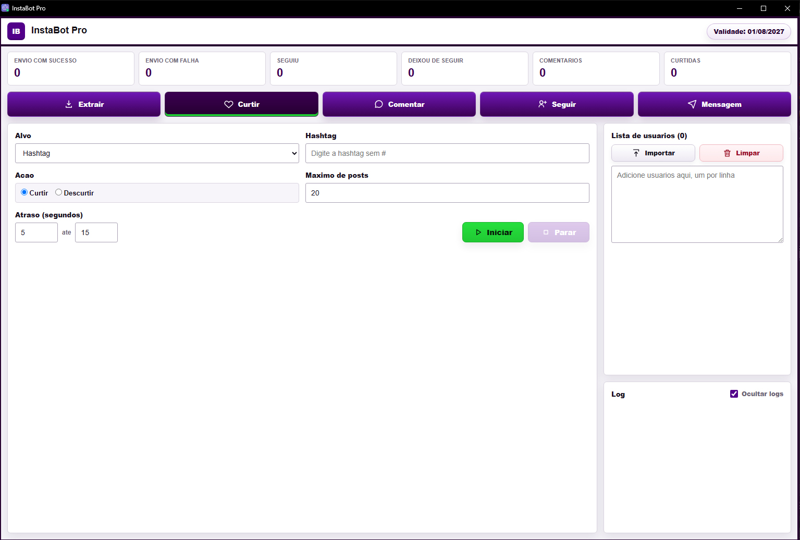Image resolution: width=800 pixels, height=540 pixels.
Task: Click the maximum delay field showing 15
Action: 96,232
